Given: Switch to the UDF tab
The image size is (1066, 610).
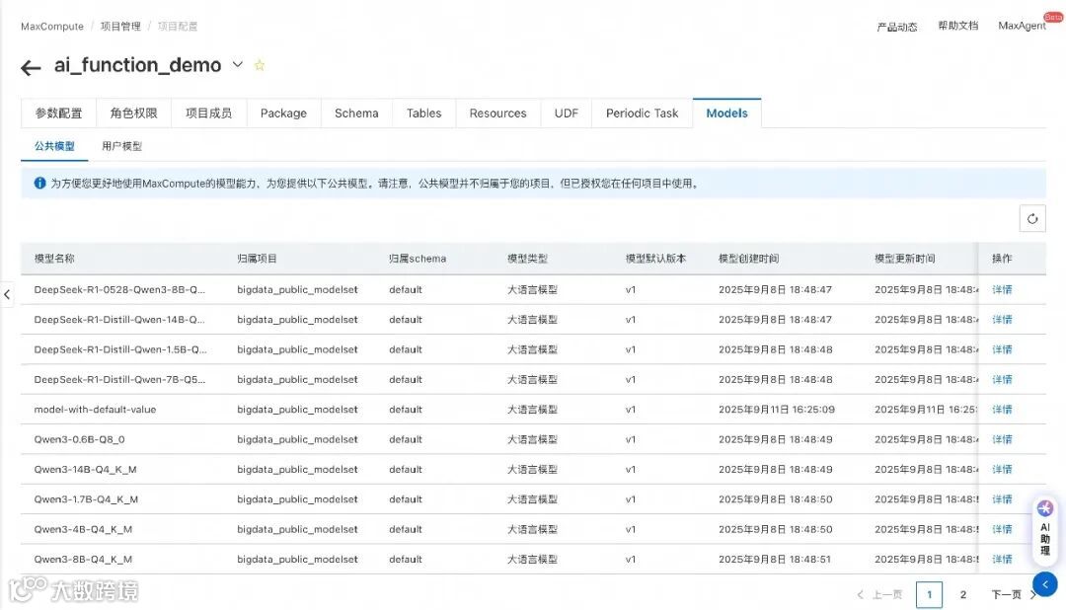Looking at the screenshot, I should [x=567, y=113].
